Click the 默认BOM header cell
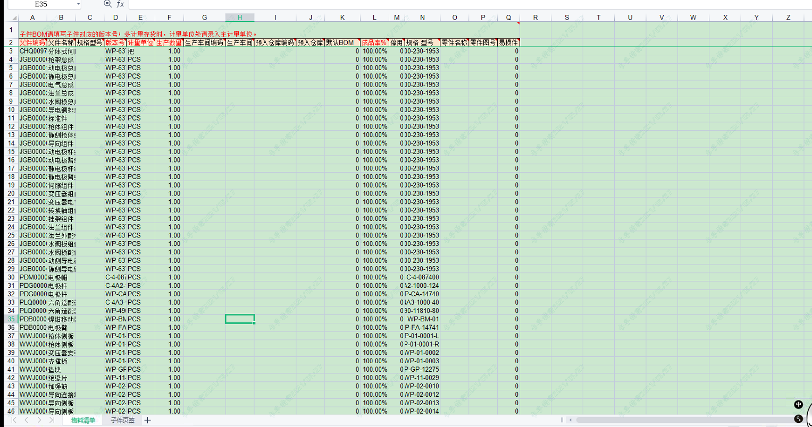 (342, 42)
